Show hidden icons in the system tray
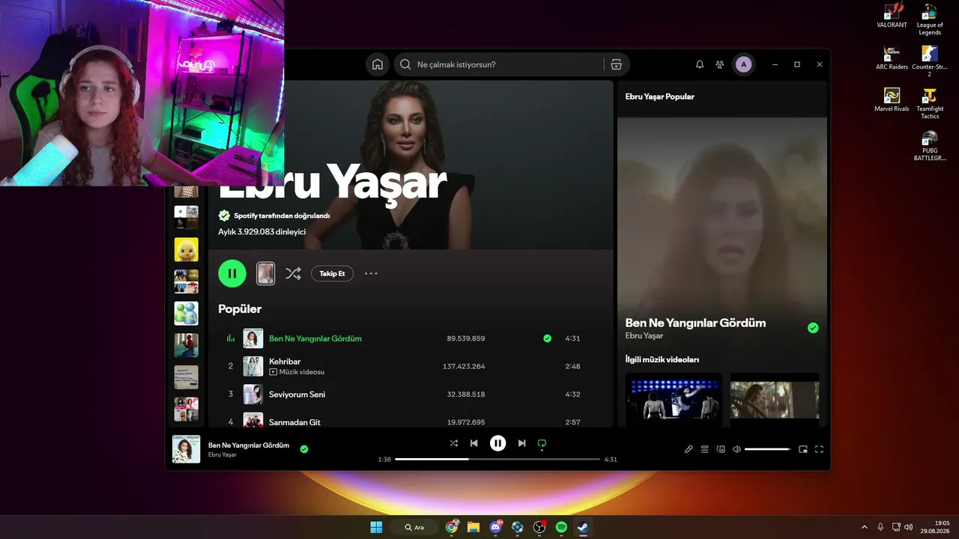This screenshot has width=959, height=539. point(865,527)
